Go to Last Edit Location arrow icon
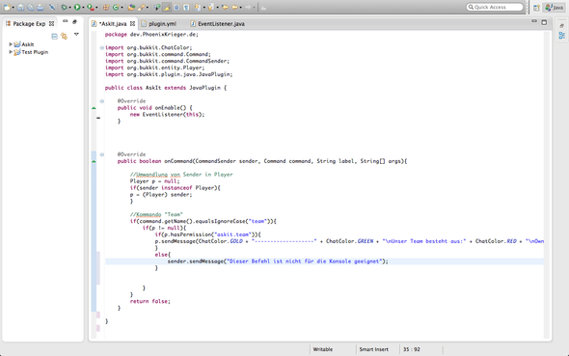569x356 pixels. click(225, 8)
